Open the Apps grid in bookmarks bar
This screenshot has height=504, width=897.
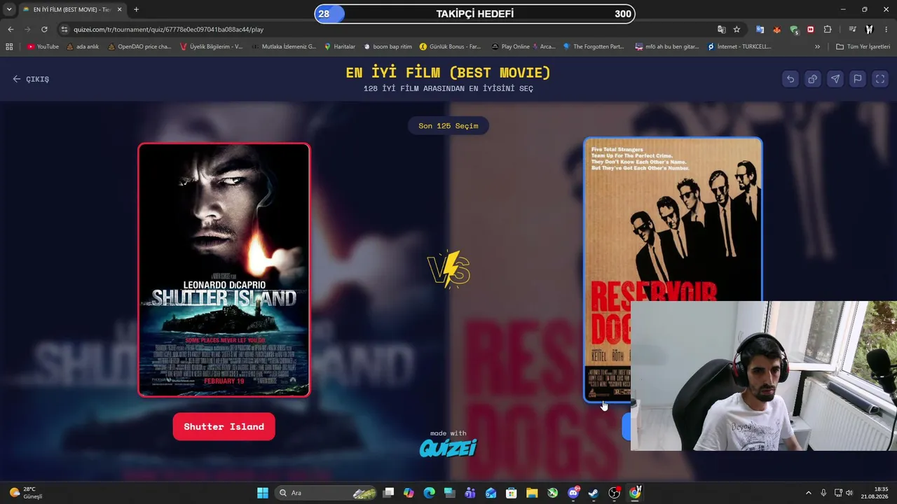[x=9, y=47]
